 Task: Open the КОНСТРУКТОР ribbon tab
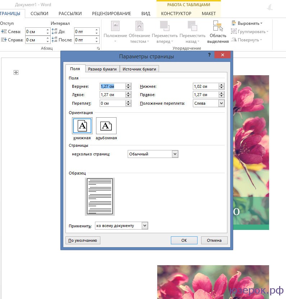176,14
